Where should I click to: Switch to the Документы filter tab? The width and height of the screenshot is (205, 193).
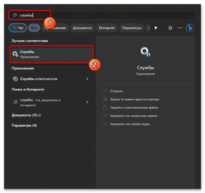82,28
